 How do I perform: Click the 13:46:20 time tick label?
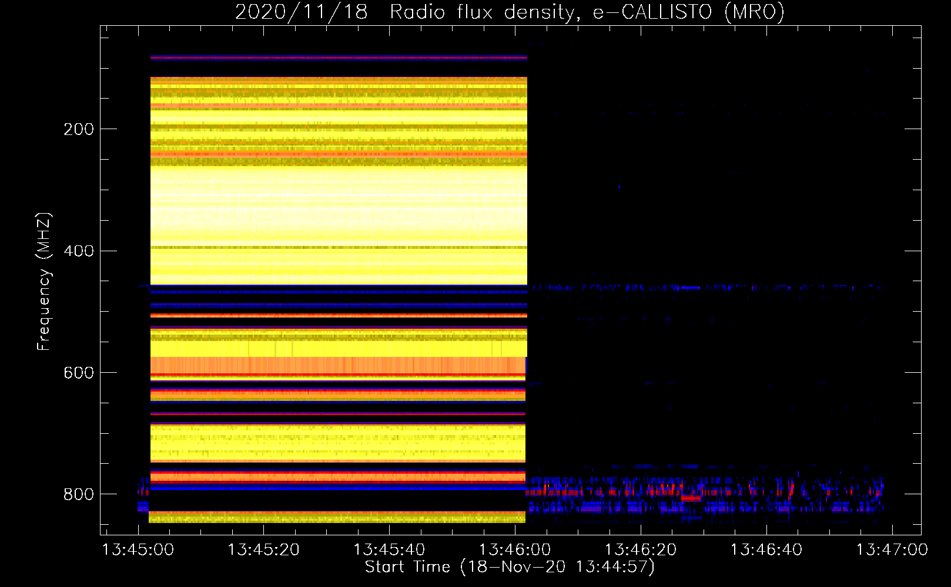click(641, 550)
